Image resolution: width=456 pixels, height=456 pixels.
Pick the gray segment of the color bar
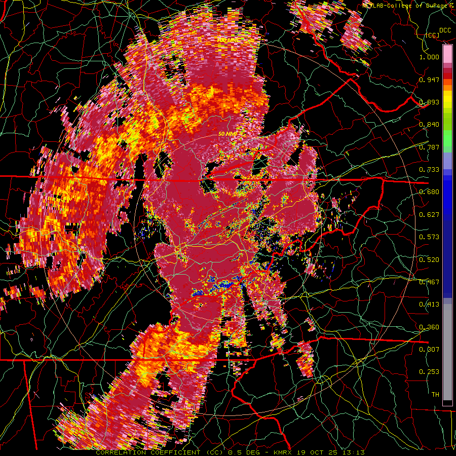point(447,352)
